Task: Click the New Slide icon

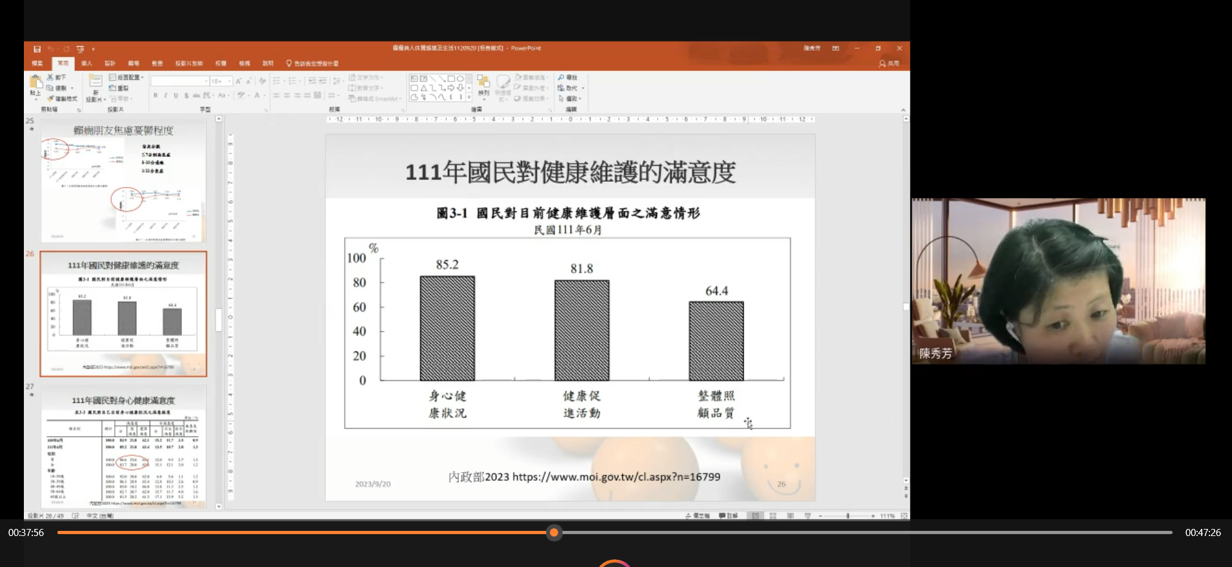Action: pos(96,81)
